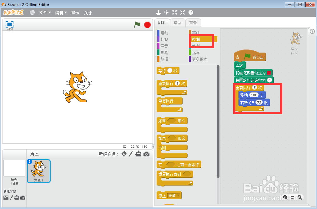Image resolution: width=317 pixels, height=209 pixels.
Task: Click the green flag to run
Action: pos(137,25)
